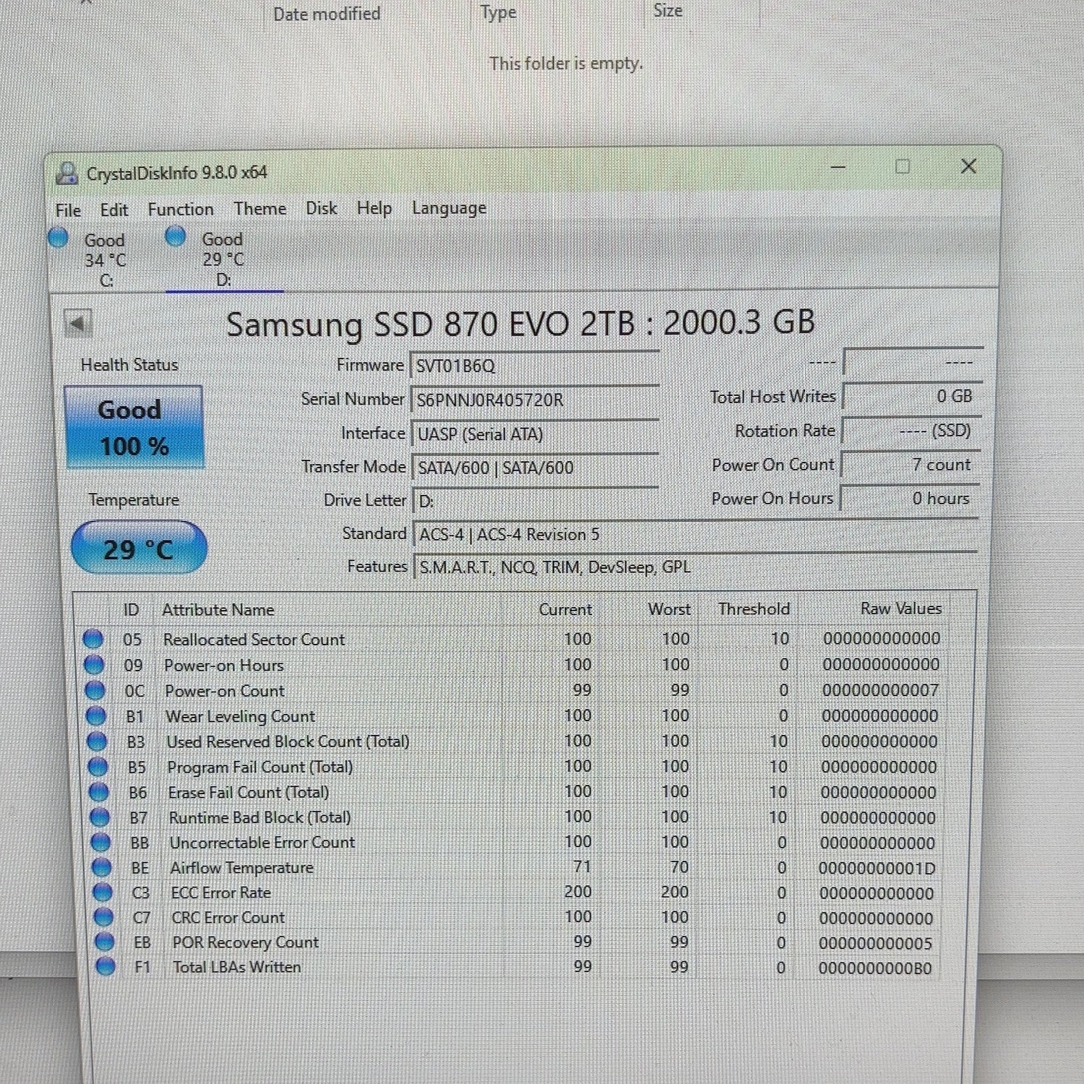
Task: Click the Serial Number field
Action: click(535, 400)
